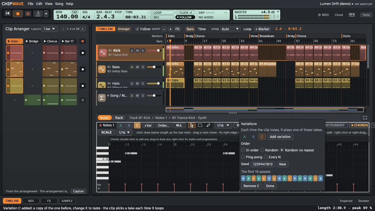Image resolution: width=375 pixels, height=211 pixels.
Task: Open the Launch 1 bar dropdown
Action: click(50, 29)
